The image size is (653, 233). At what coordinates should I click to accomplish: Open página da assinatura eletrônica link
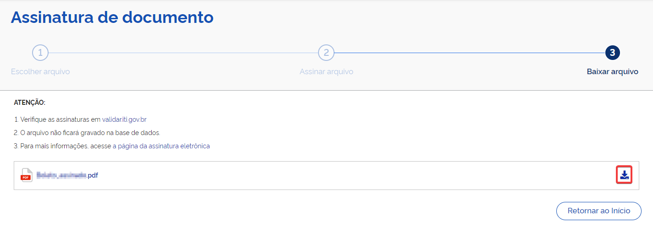164,146
